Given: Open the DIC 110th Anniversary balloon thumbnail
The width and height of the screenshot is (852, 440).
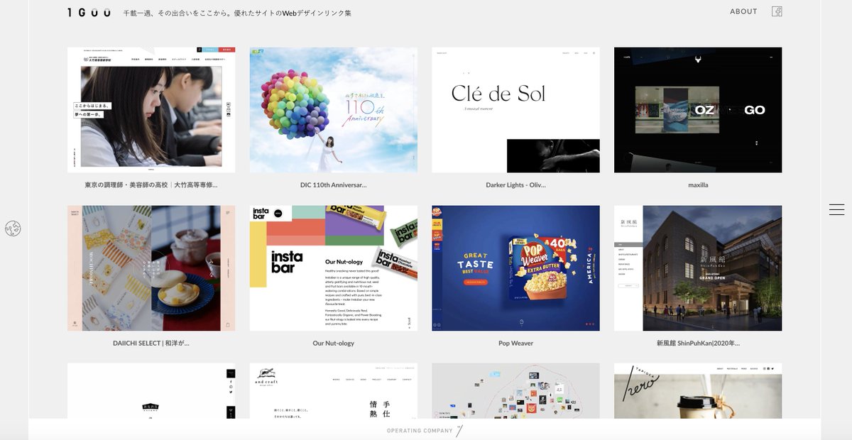Looking at the screenshot, I should coord(333,110).
